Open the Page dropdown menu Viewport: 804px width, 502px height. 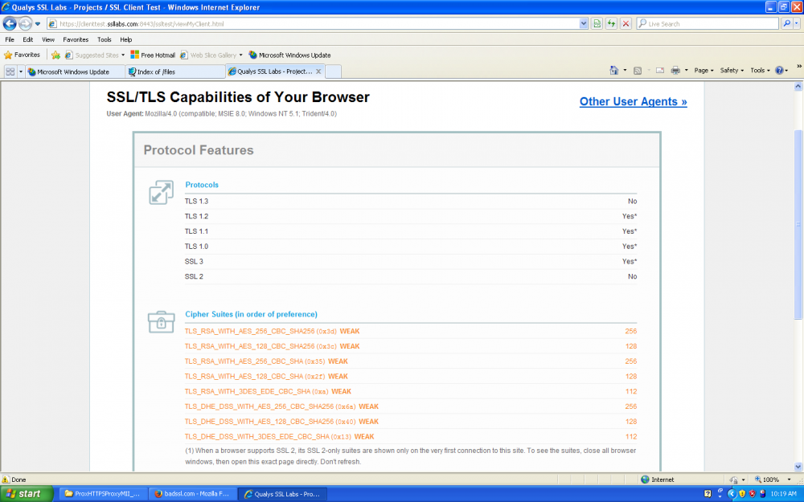coord(701,70)
